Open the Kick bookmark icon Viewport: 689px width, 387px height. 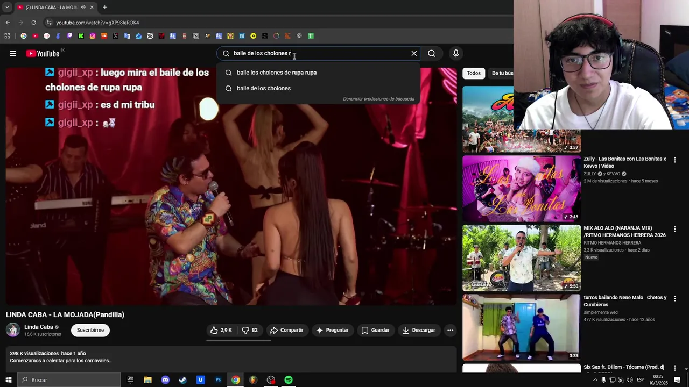(x=81, y=36)
